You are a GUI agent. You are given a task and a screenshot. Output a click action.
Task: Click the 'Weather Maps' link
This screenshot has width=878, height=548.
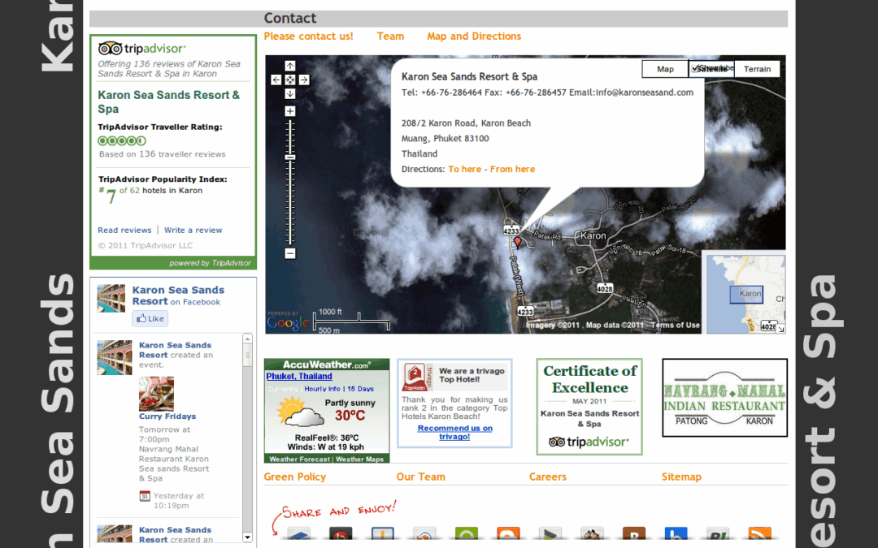[x=359, y=459]
